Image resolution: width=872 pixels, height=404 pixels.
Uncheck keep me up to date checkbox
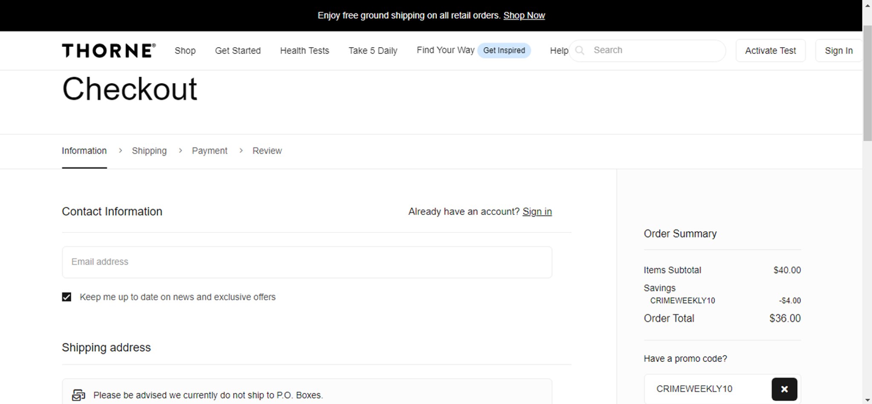coord(66,297)
